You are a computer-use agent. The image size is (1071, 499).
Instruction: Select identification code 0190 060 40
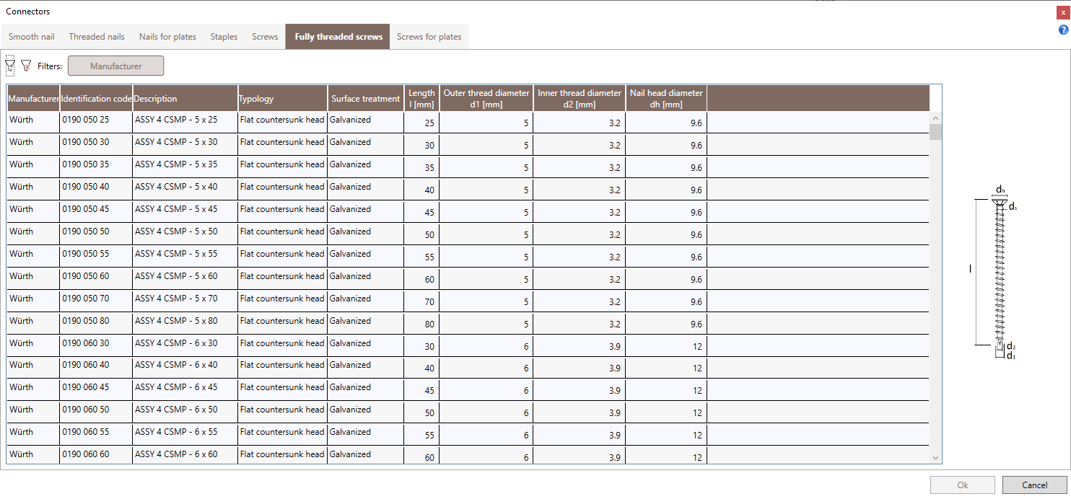pos(86,365)
